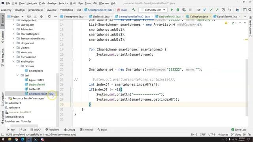The height and width of the screenshot is (142, 253).
Task: Click Project panel horizontal scrollbar
Action: pyautogui.click(x=24, y=125)
